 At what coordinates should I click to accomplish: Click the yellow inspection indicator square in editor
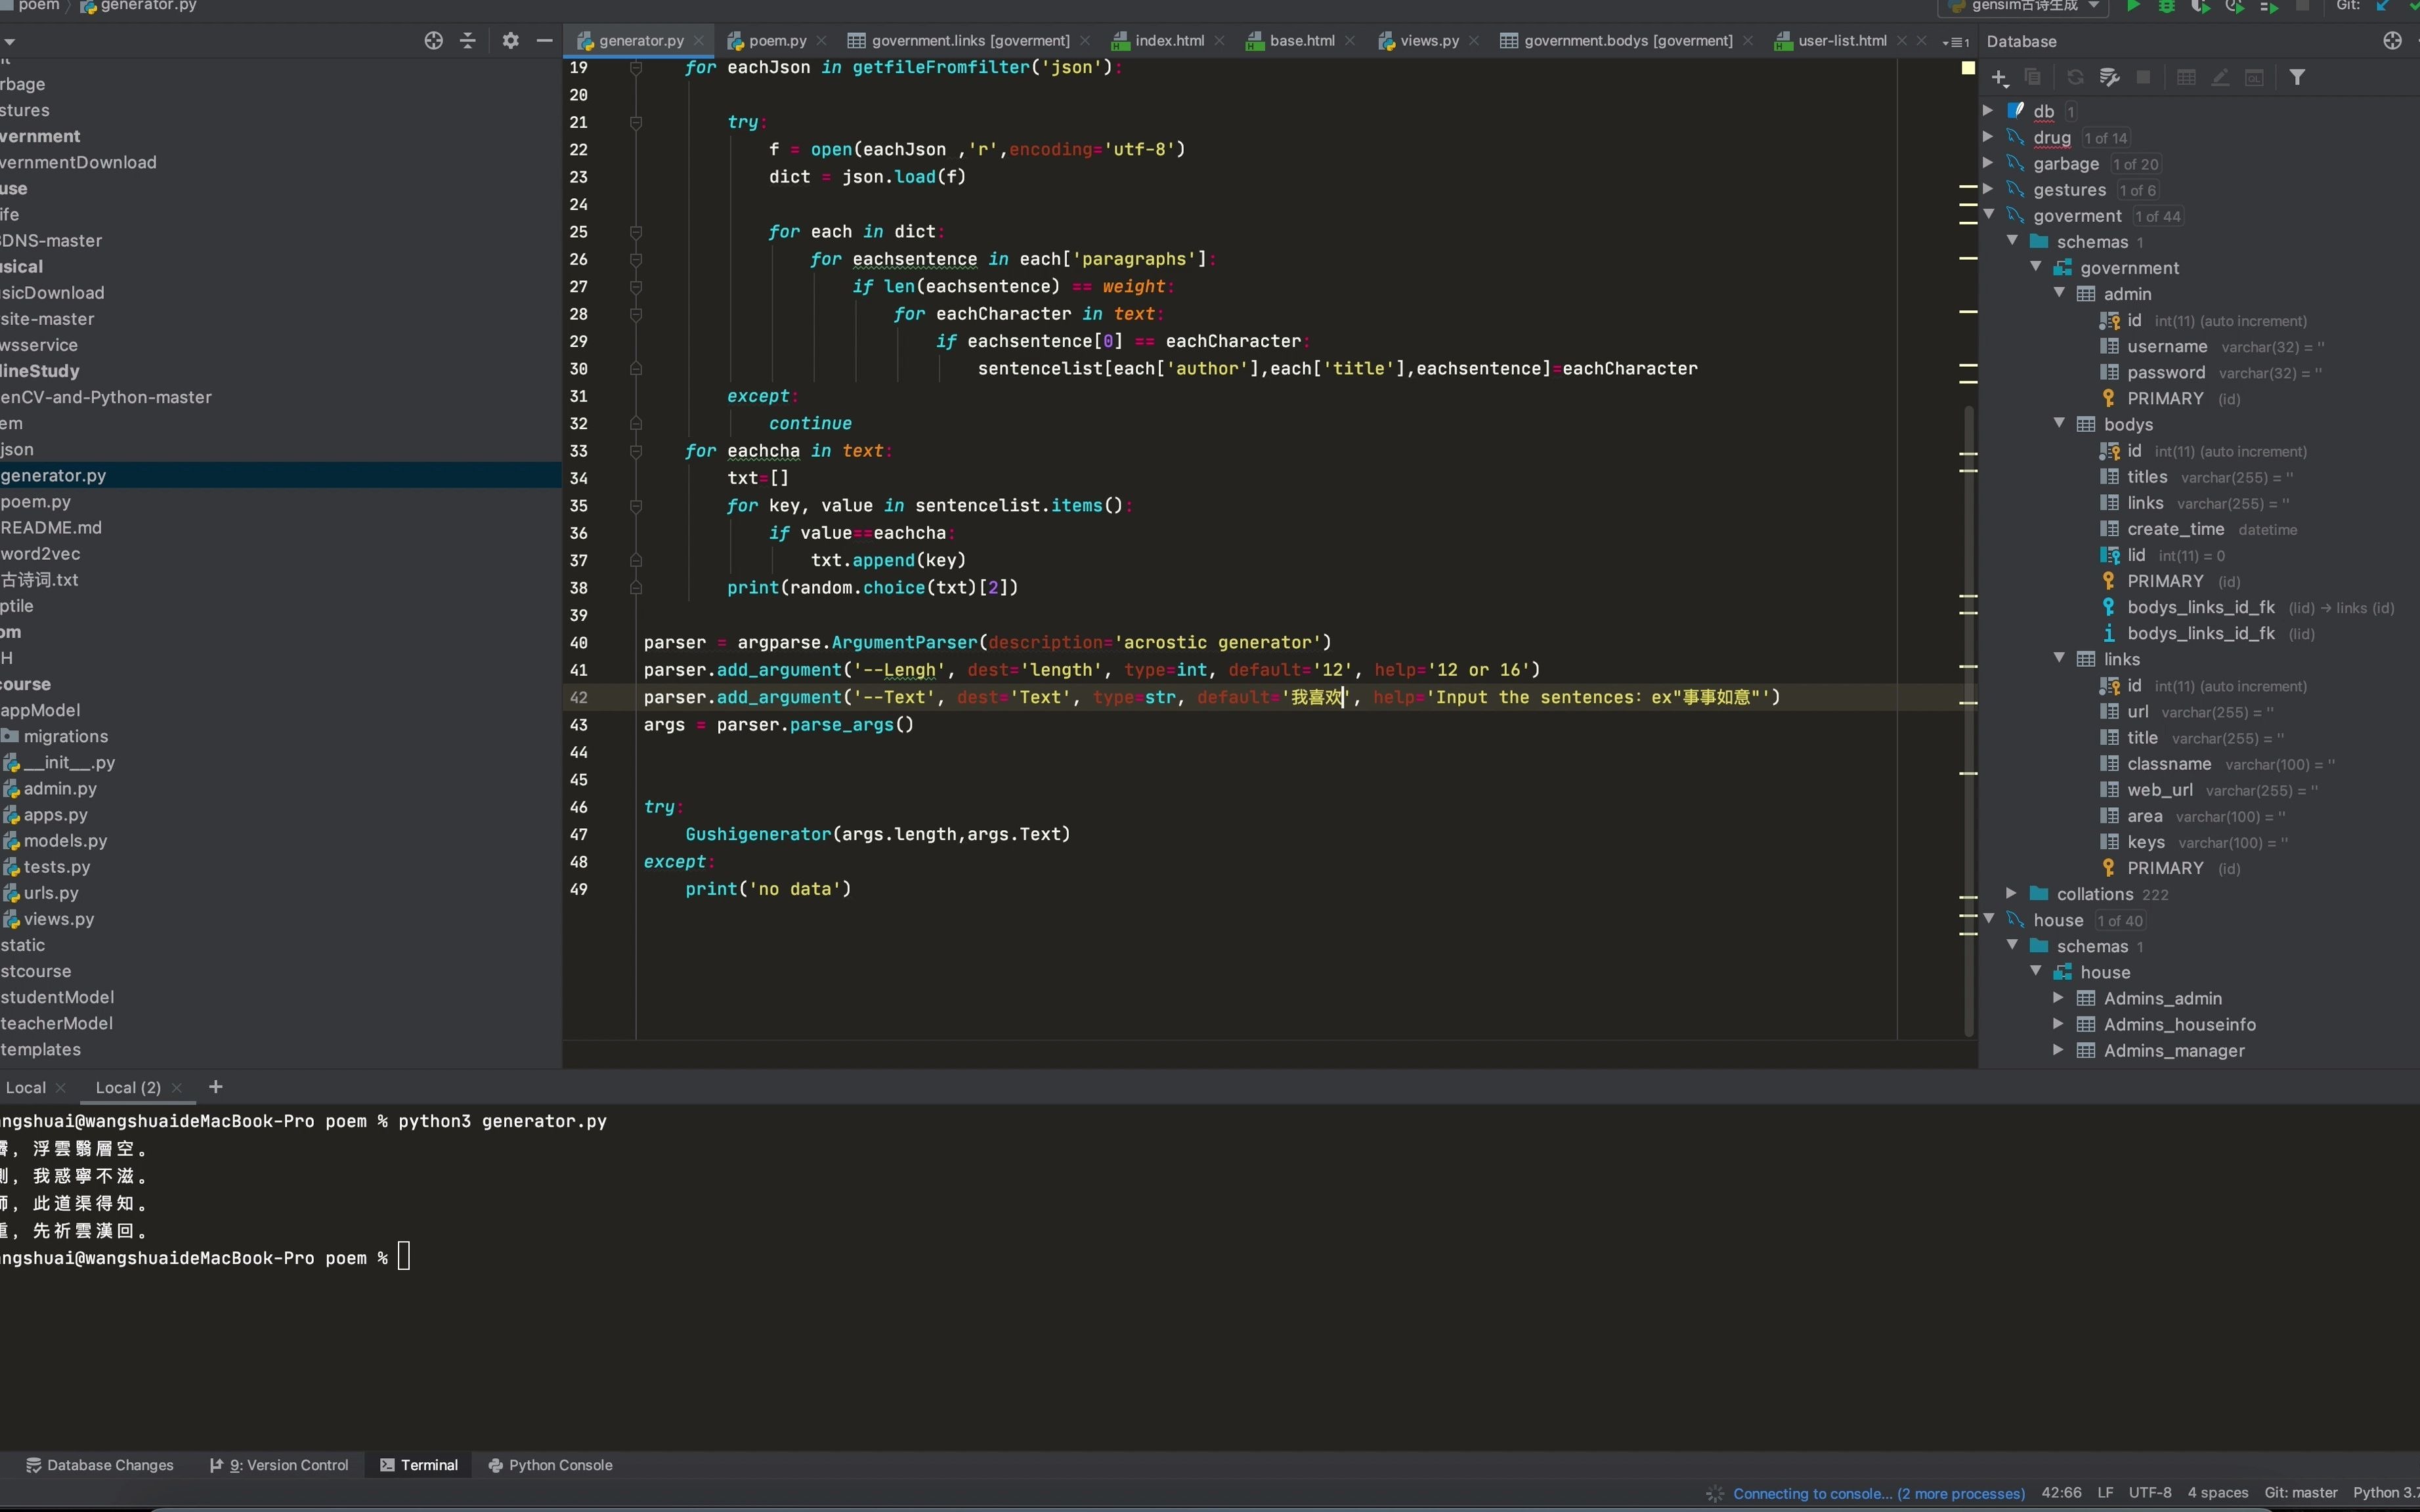tap(1968, 68)
